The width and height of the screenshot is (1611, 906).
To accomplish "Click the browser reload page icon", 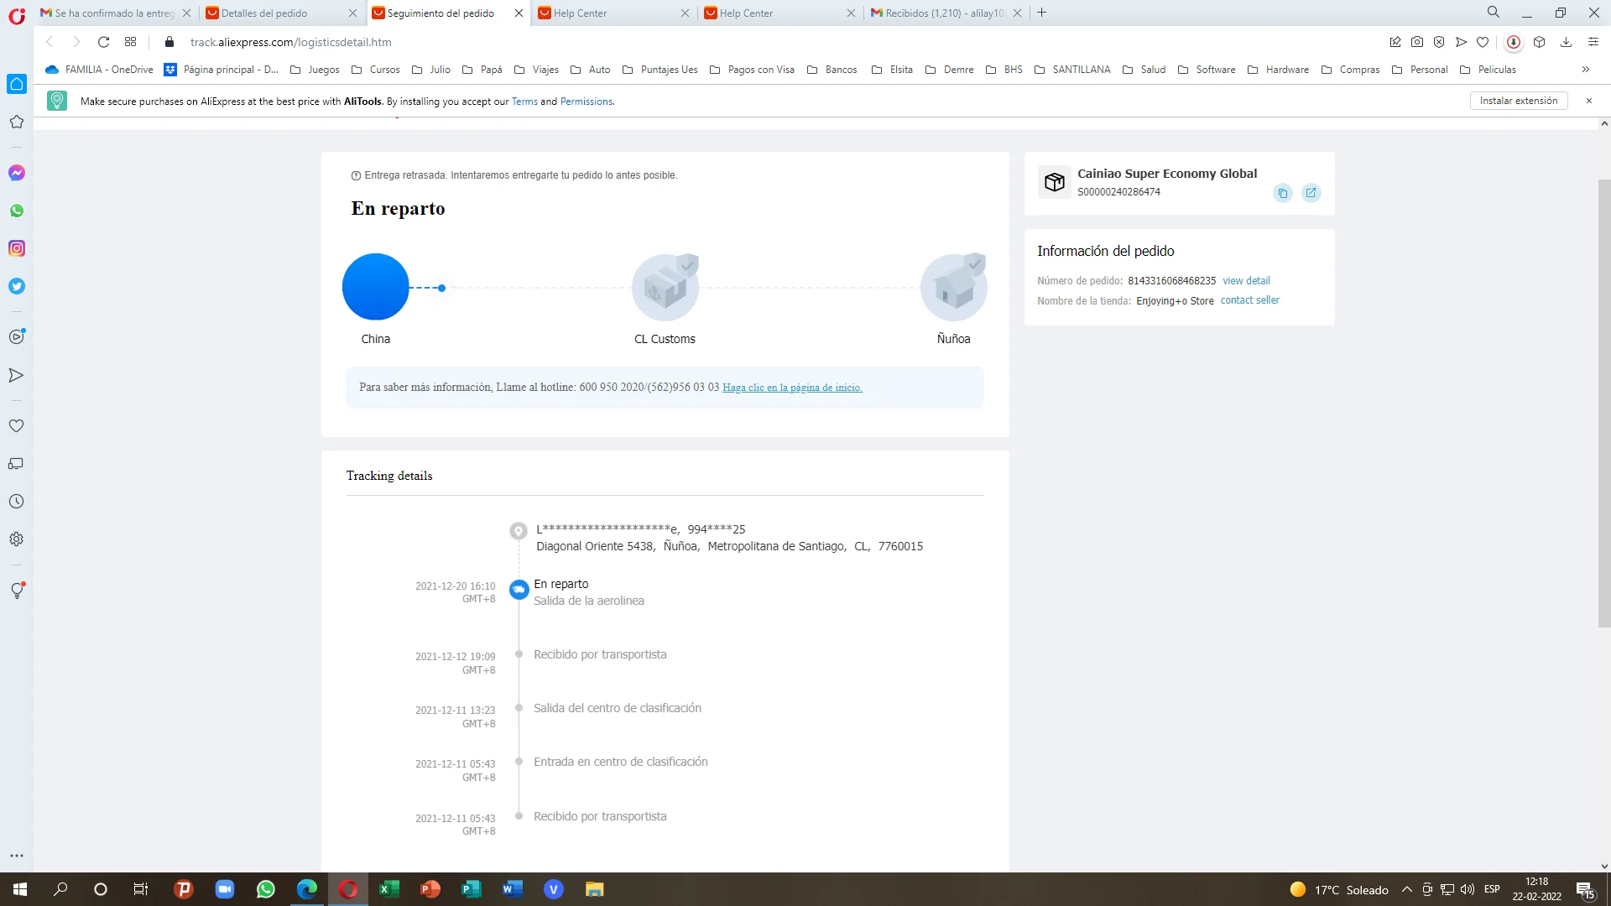I will (x=103, y=42).
